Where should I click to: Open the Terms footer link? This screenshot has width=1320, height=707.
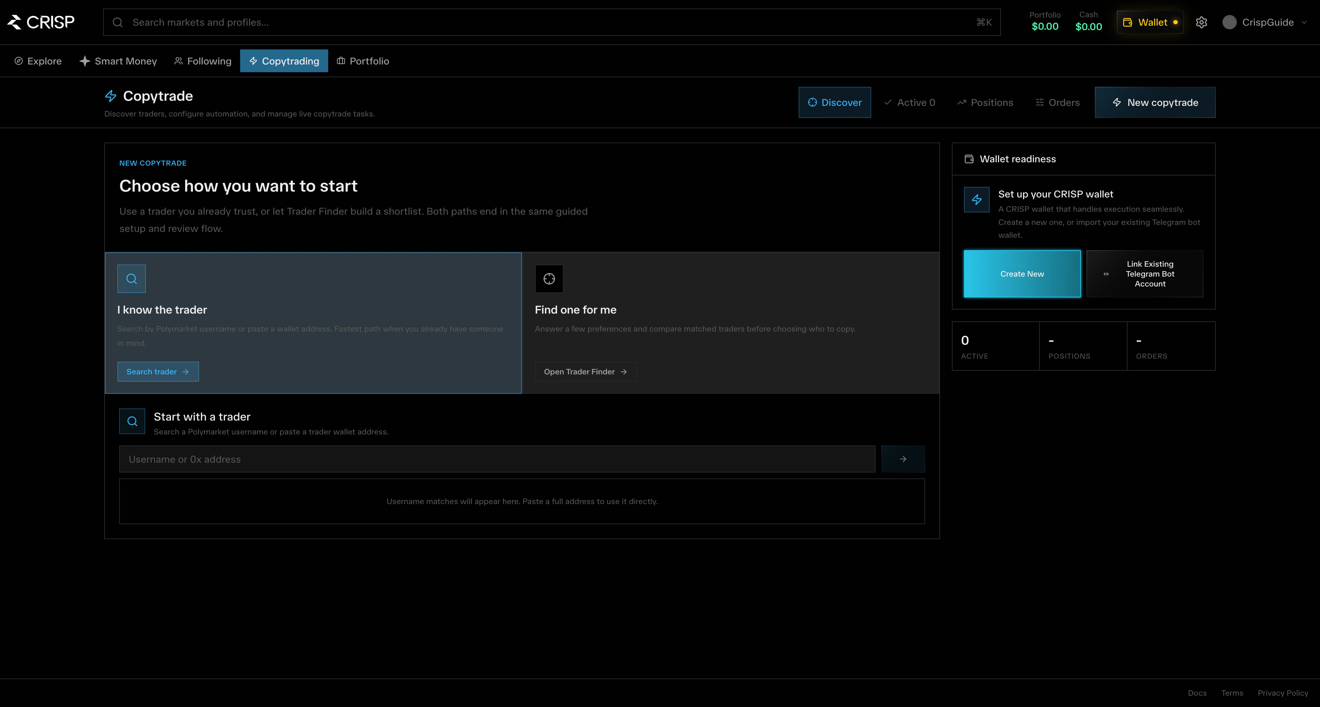click(1232, 693)
